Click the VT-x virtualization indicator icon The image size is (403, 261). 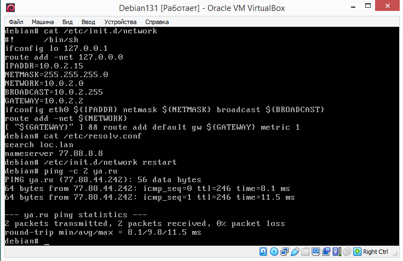pyautogui.click(x=336, y=252)
